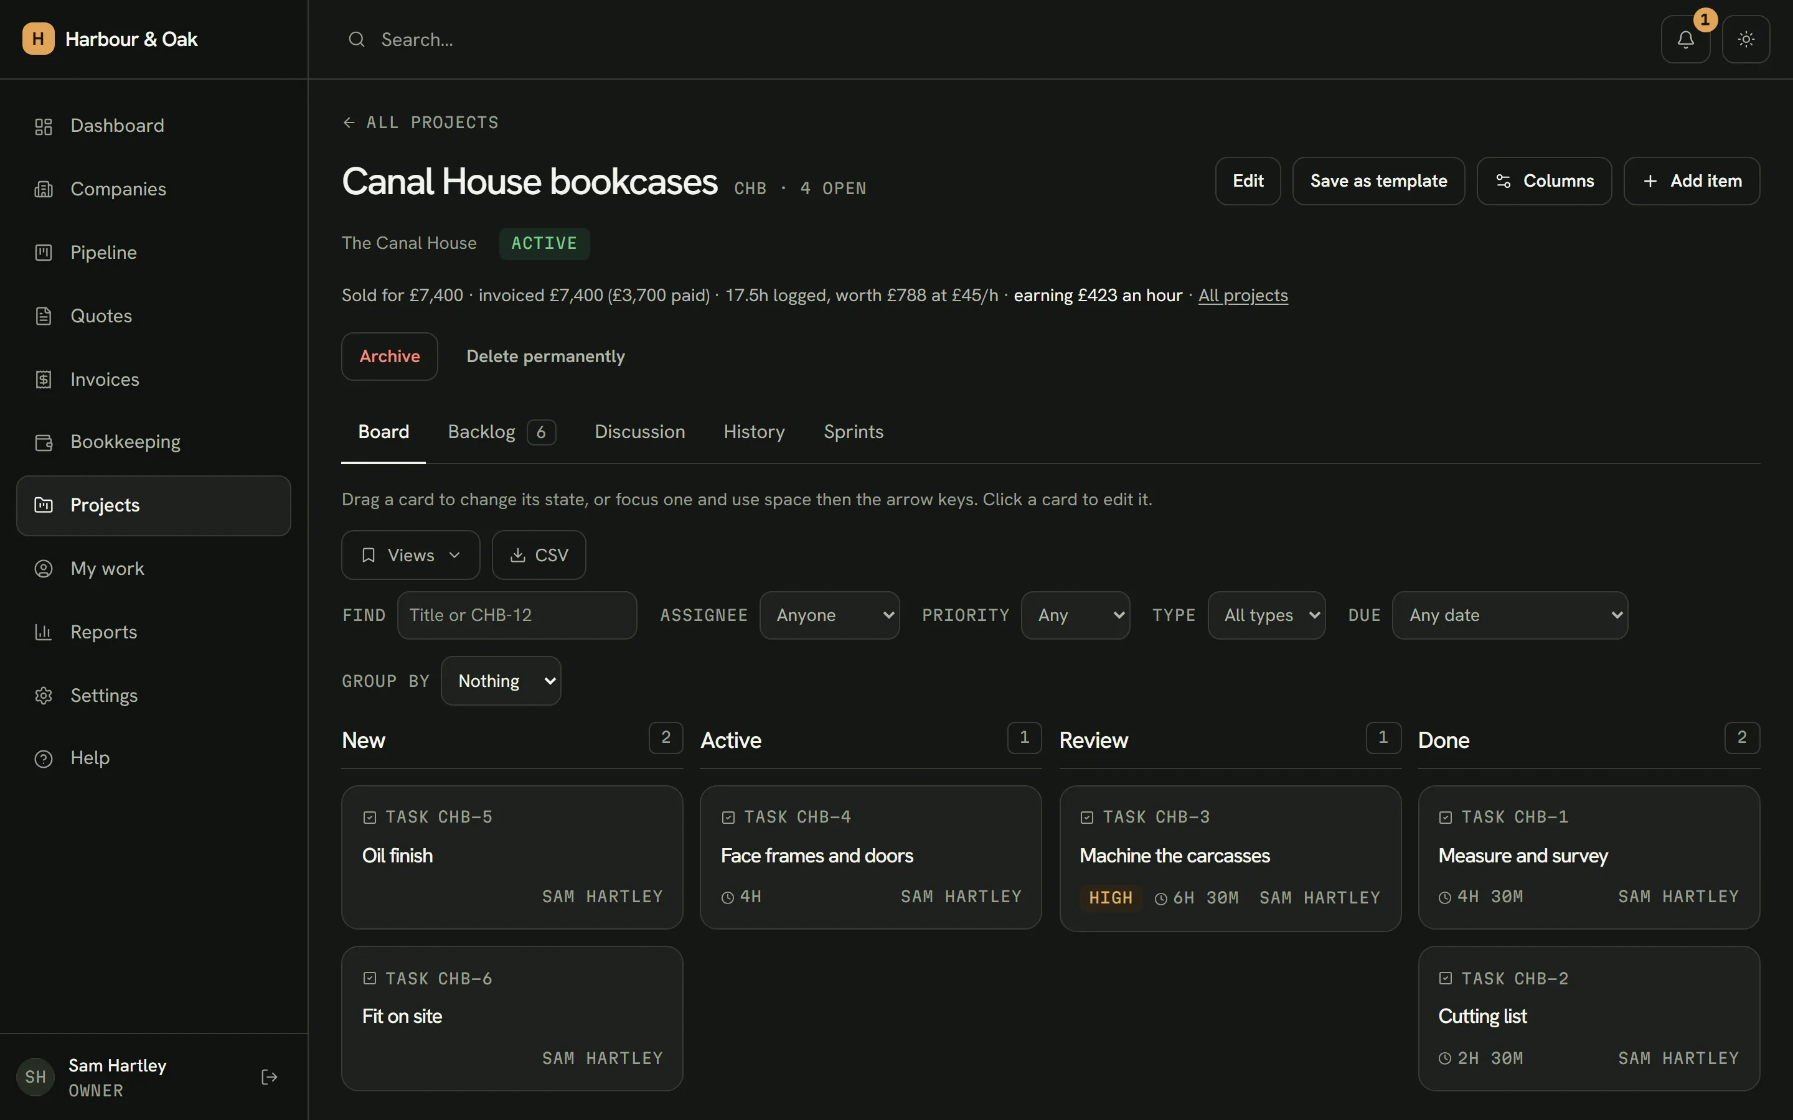Screen dimensions: 1793x1120
Task: Open the Oil finish task card
Action: (x=512, y=857)
